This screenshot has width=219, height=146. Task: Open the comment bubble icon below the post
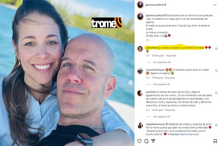(x=146, y=141)
